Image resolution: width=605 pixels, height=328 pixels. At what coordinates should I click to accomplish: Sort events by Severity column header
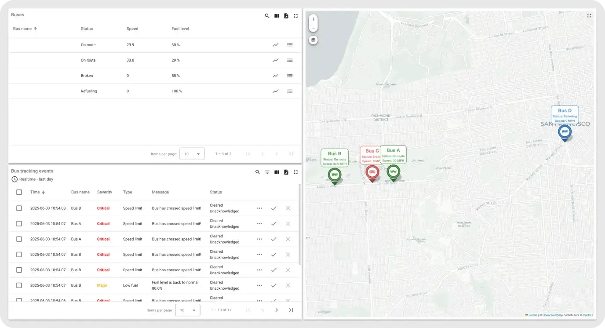(x=105, y=192)
